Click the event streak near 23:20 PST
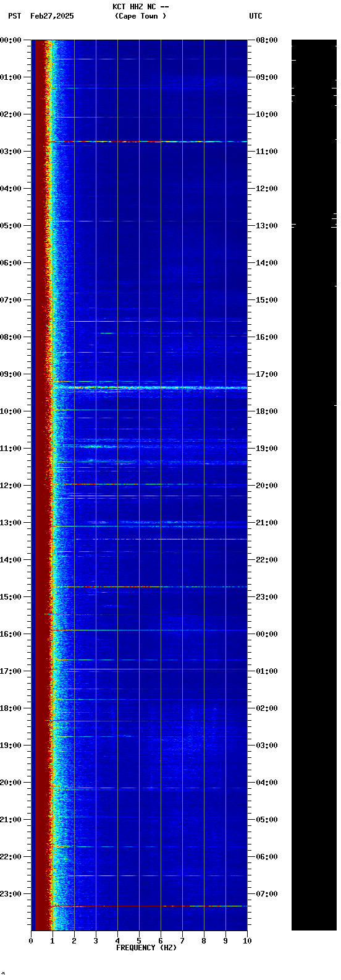This screenshot has height=980, width=341. tap(148, 906)
